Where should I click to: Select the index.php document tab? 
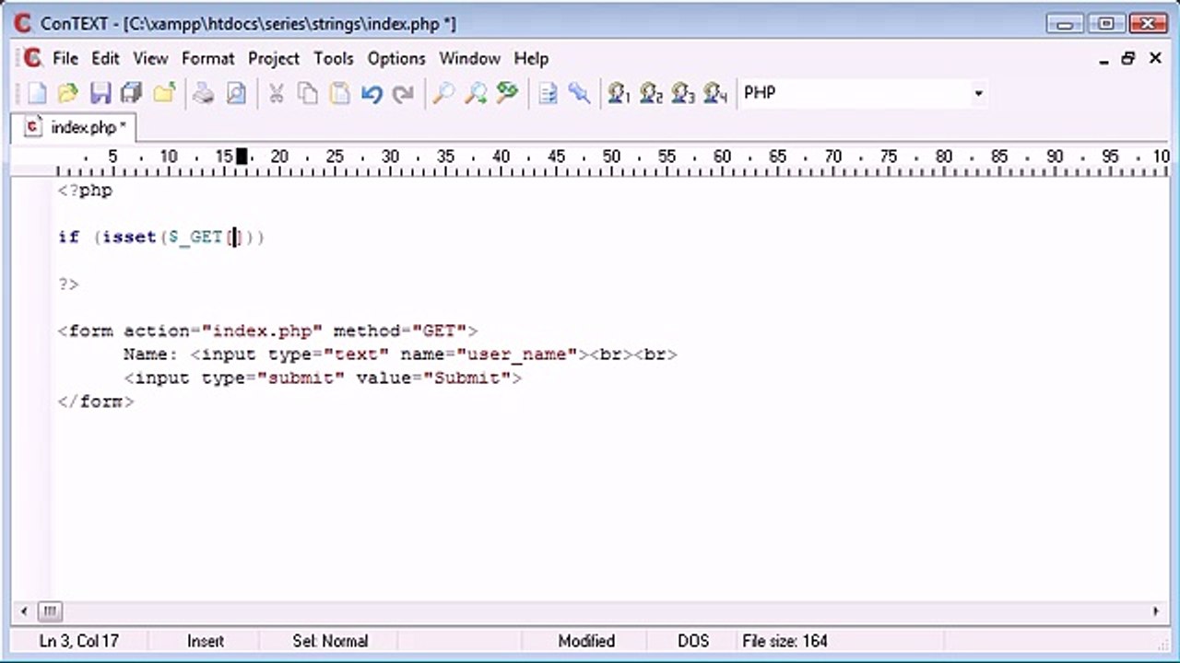tap(75, 127)
